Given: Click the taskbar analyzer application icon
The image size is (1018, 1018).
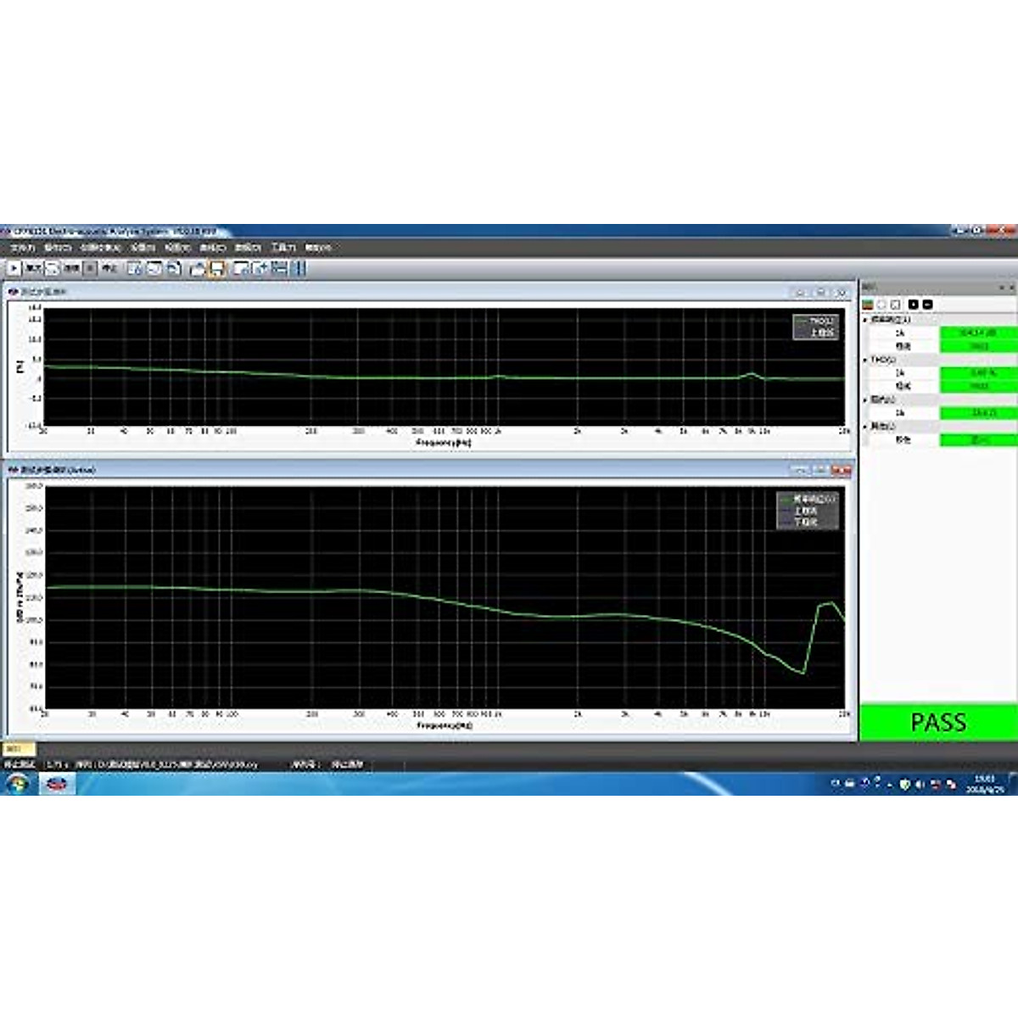Looking at the screenshot, I should 59,785.
